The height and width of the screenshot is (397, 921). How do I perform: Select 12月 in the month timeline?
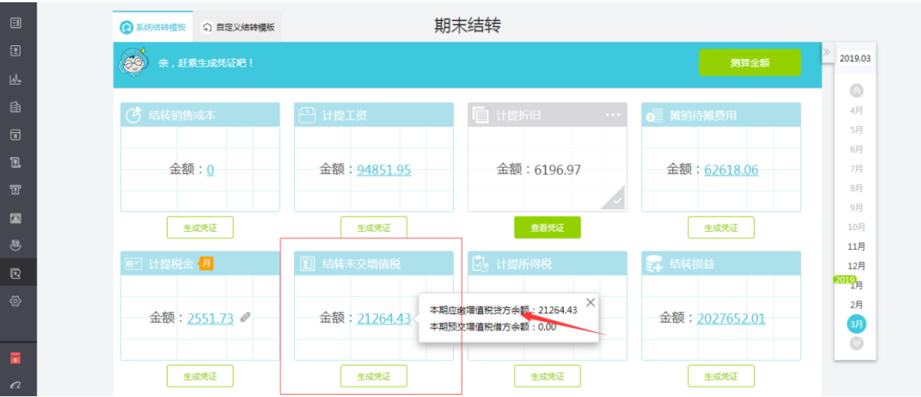coord(857,266)
